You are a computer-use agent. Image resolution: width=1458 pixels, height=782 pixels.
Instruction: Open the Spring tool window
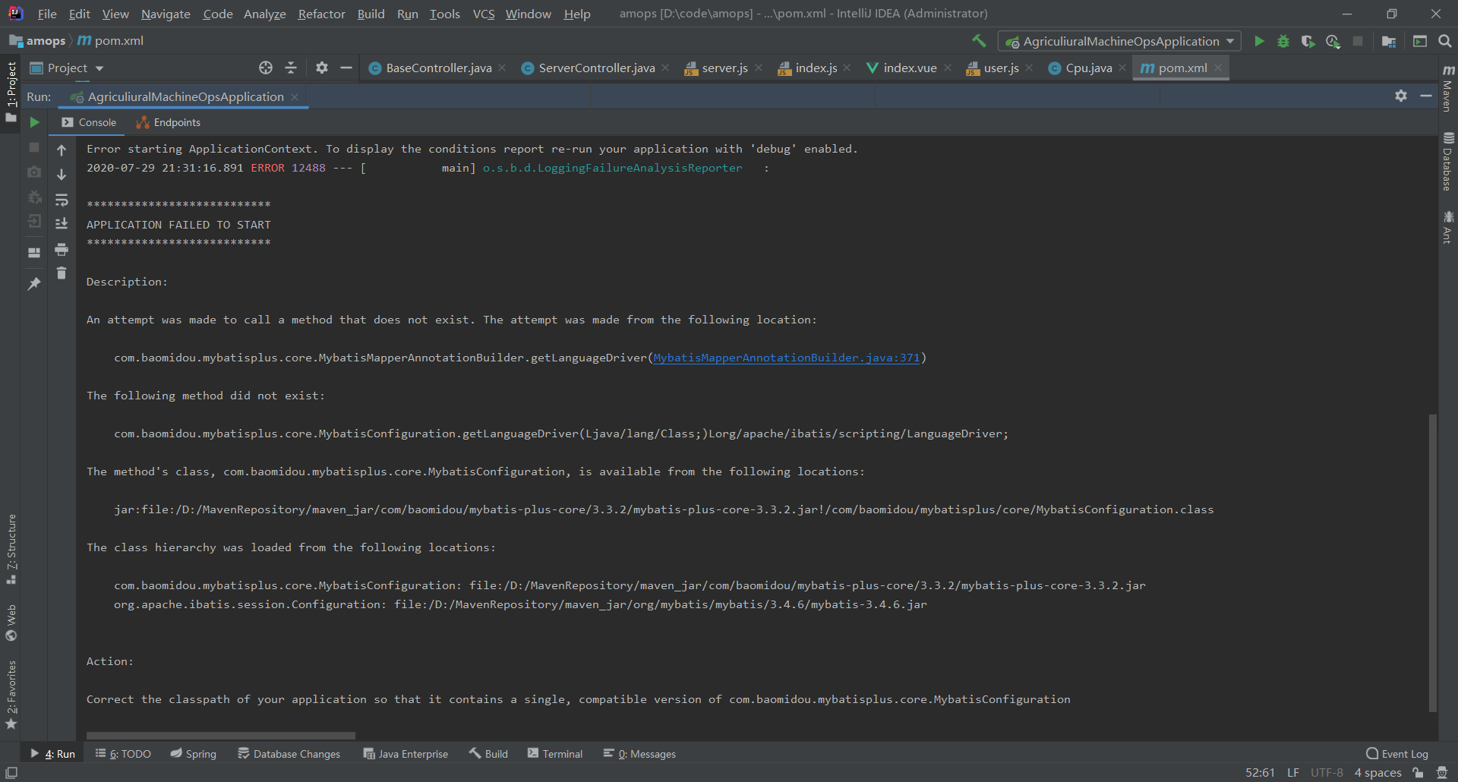point(194,754)
